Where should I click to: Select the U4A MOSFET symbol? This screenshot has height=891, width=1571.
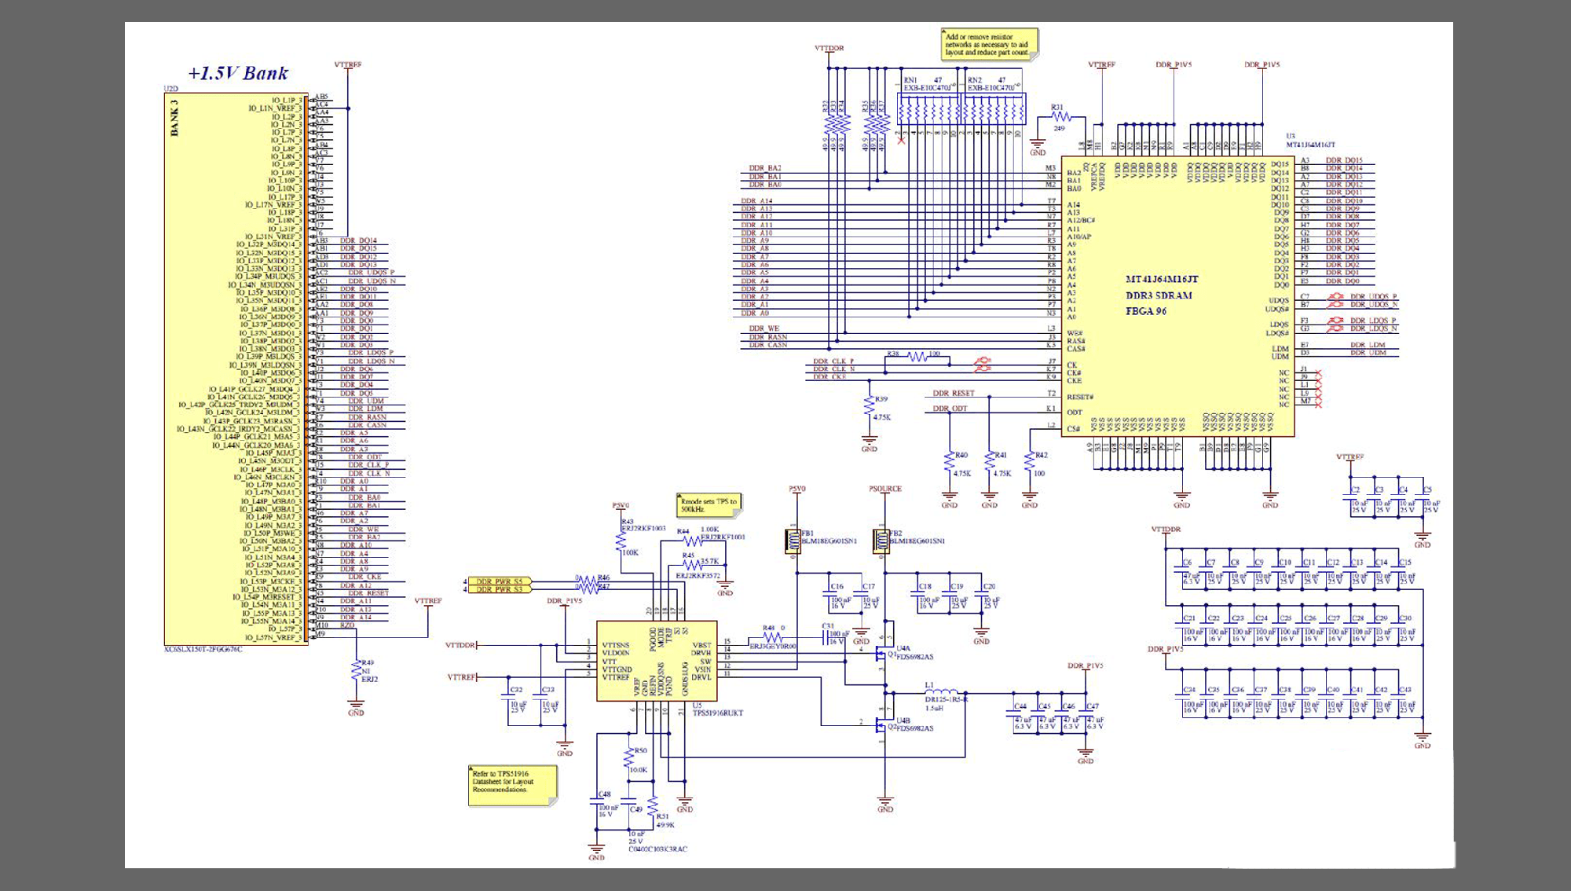pos(883,652)
